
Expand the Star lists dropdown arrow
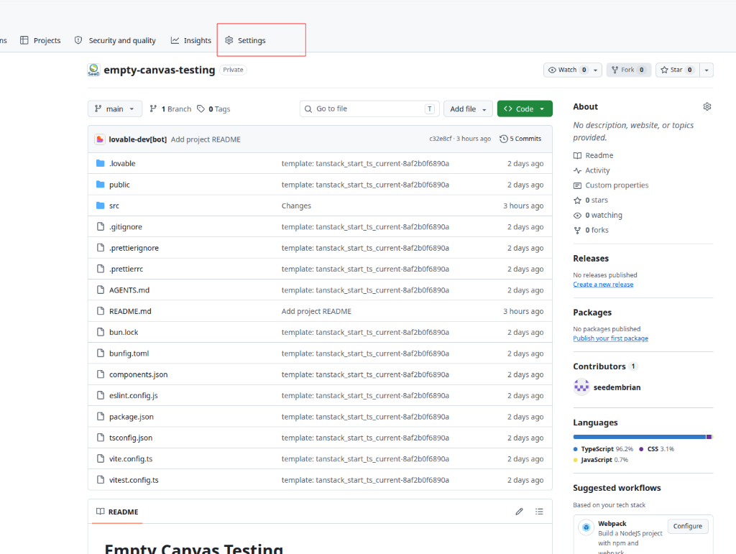pos(707,70)
